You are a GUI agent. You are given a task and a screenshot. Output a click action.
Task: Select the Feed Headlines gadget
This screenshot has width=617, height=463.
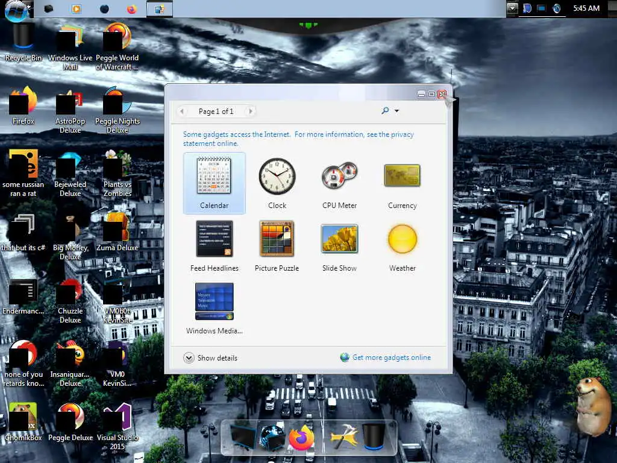pos(214,246)
